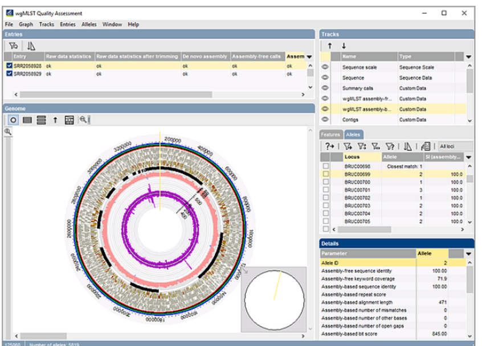Click the Type column header in Tracks
This screenshot has width=482, height=346.
tap(426, 56)
